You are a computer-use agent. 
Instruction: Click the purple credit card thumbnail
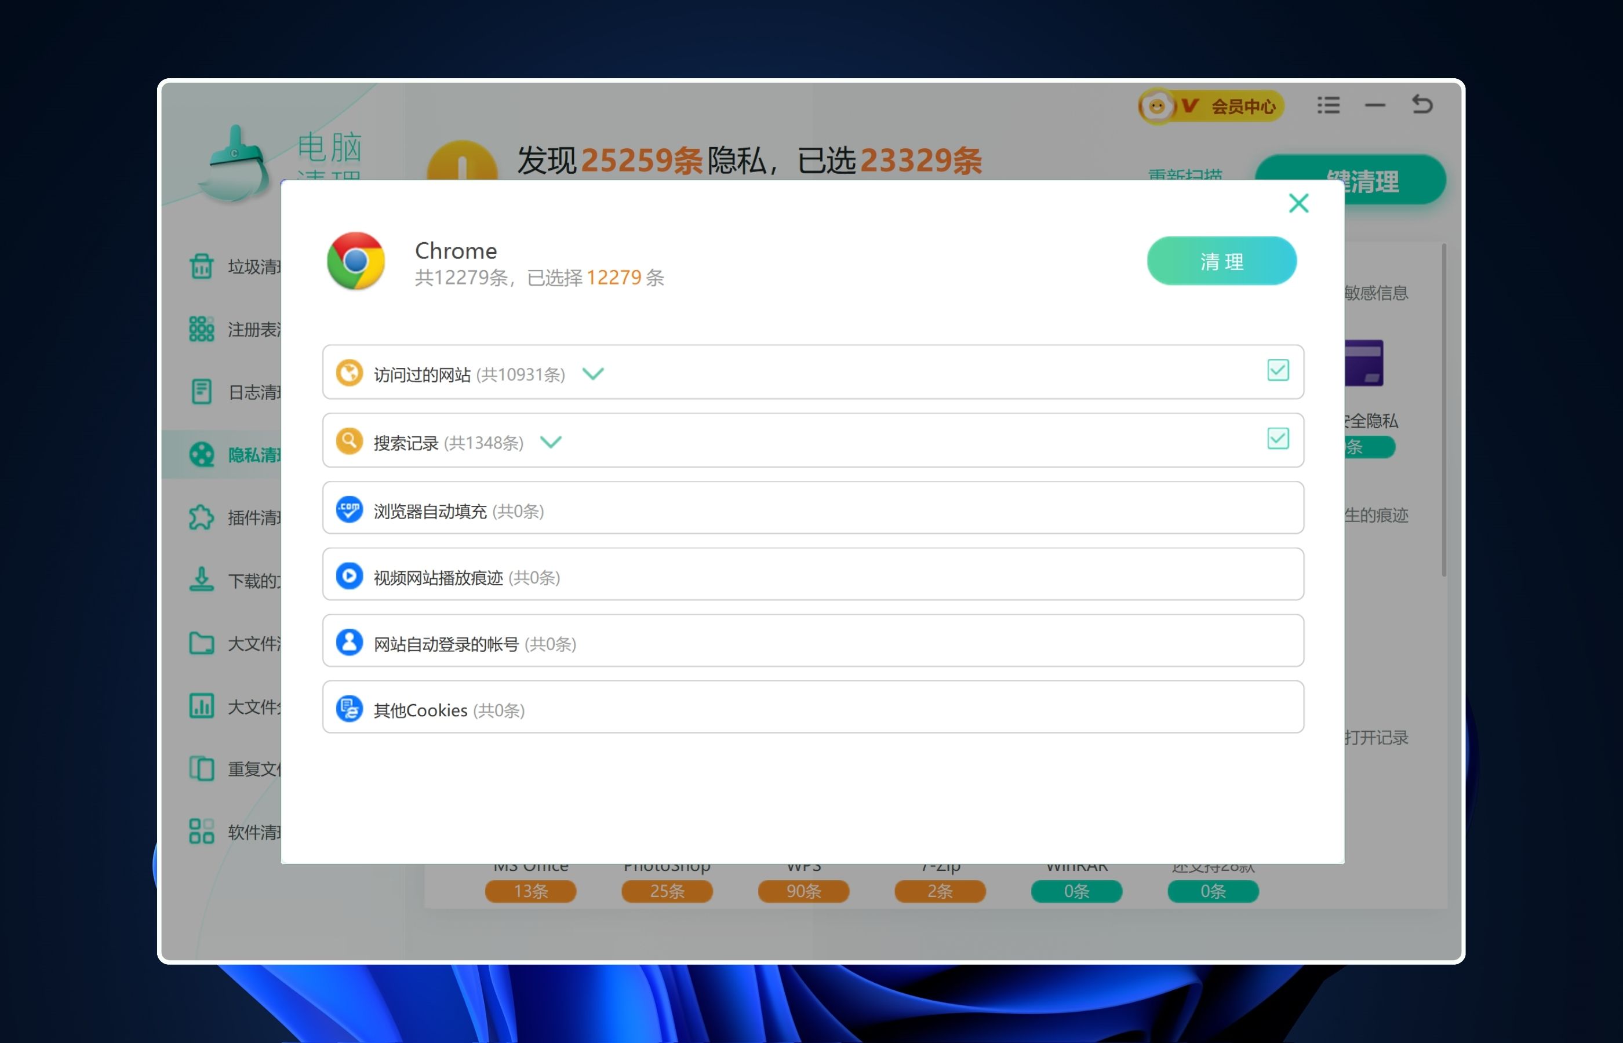[1363, 363]
